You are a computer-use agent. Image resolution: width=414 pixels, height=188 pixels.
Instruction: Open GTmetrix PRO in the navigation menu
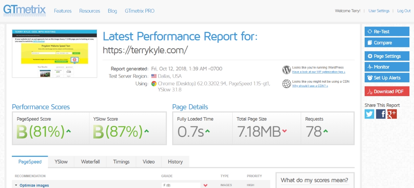140,11
